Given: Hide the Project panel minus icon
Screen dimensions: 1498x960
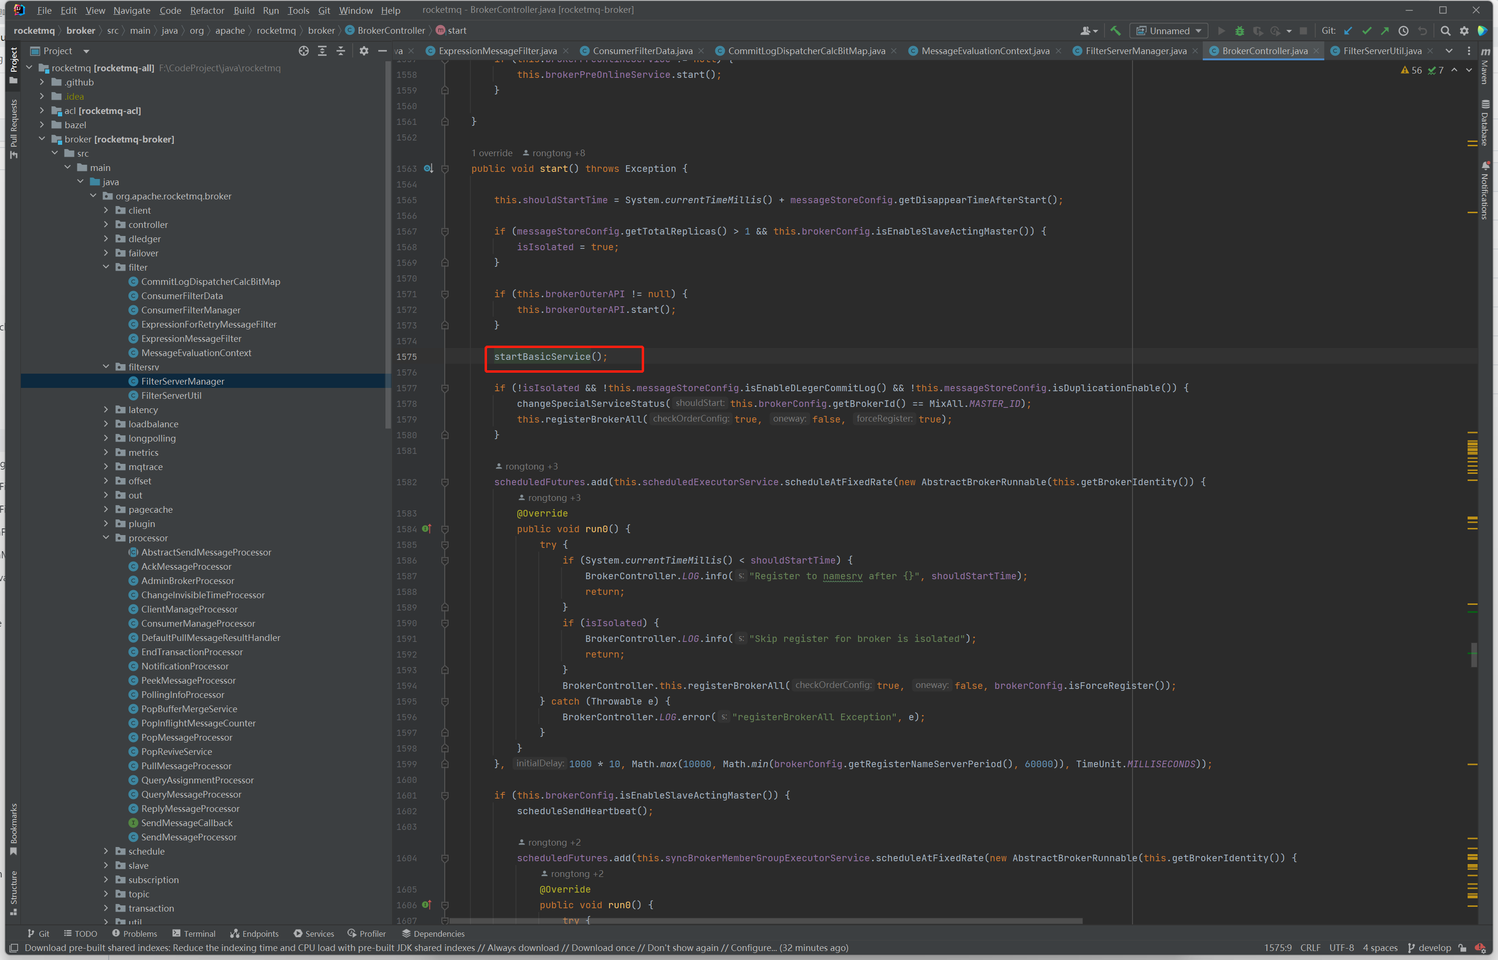Looking at the screenshot, I should (x=382, y=51).
